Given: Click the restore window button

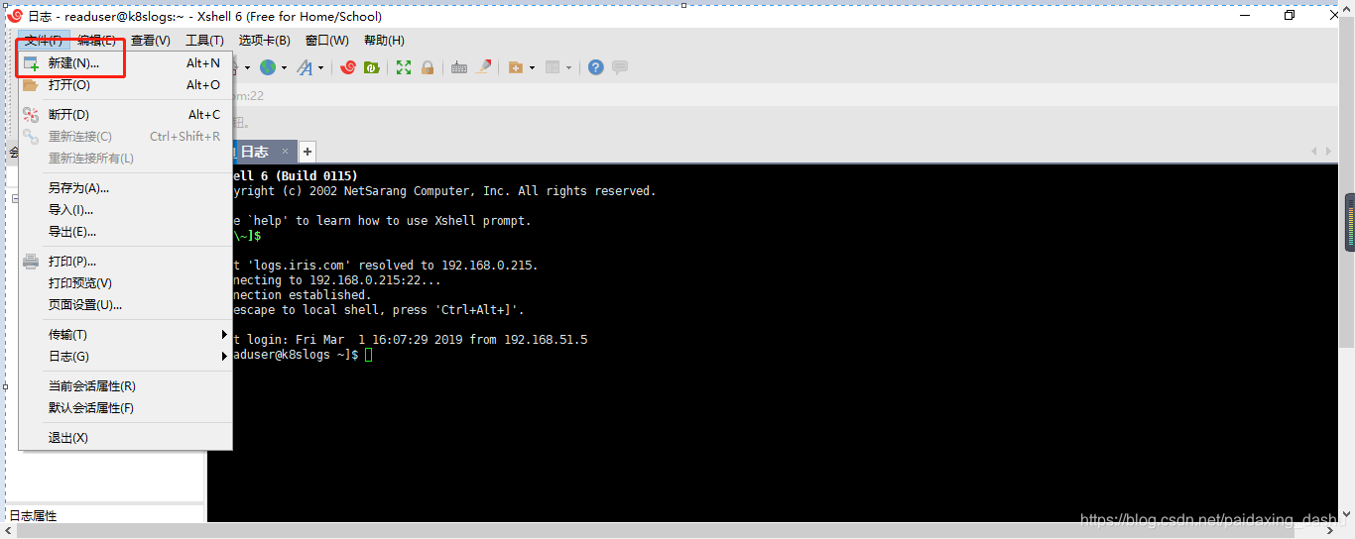Looking at the screenshot, I should (x=1290, y=15).
